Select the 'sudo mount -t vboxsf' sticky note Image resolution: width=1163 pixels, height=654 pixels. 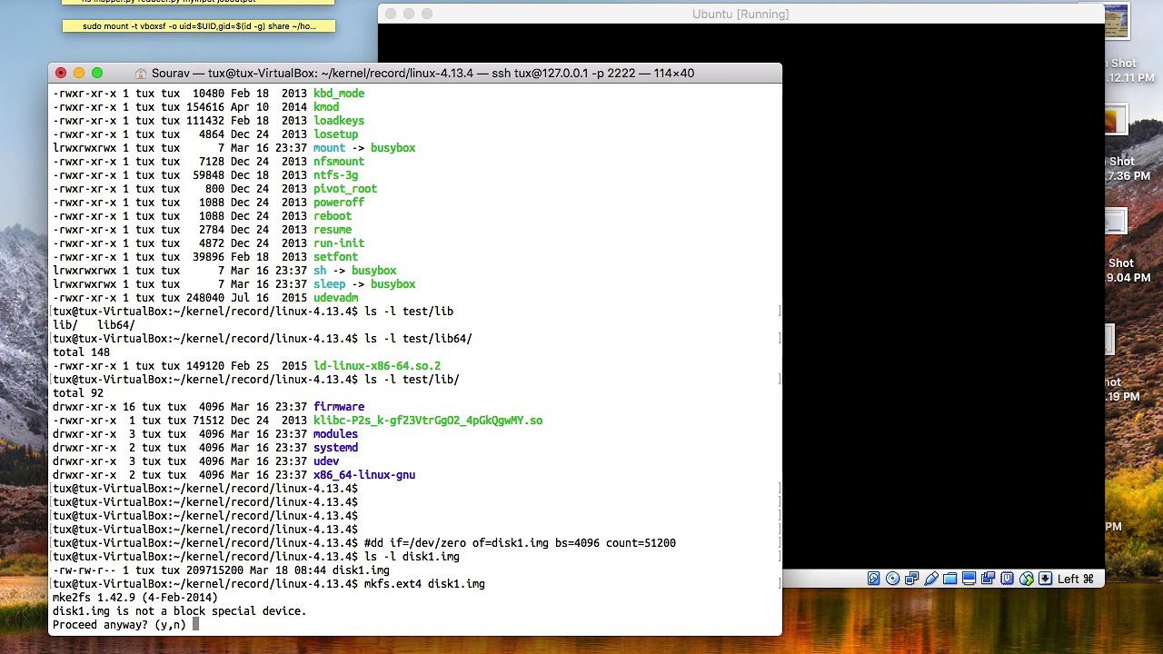[199, 26]
